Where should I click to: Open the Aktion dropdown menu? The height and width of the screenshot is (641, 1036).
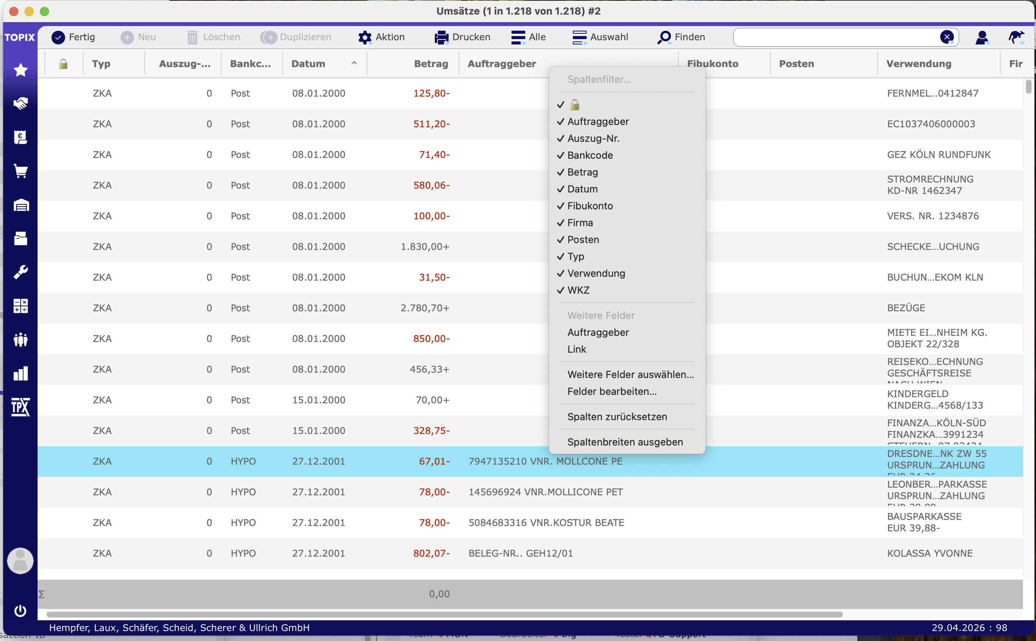[381, 37]
